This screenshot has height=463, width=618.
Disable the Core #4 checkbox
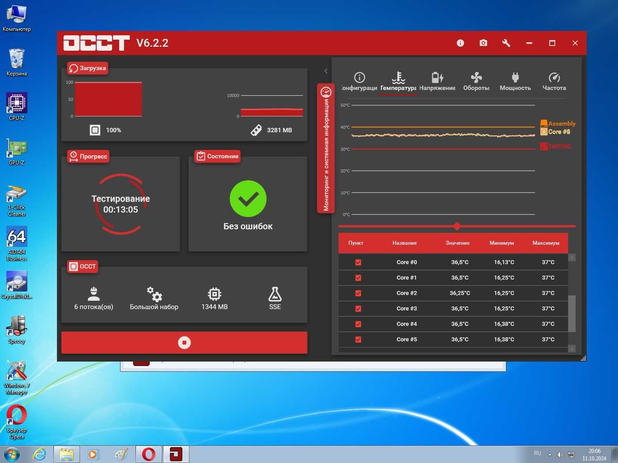click(358, 324)
